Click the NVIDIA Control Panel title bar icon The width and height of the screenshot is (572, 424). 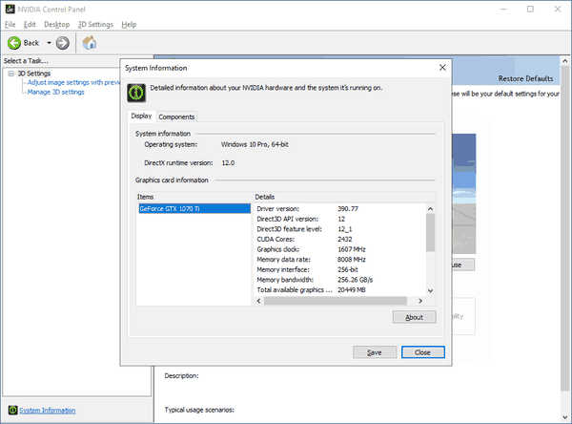(10, 10)
